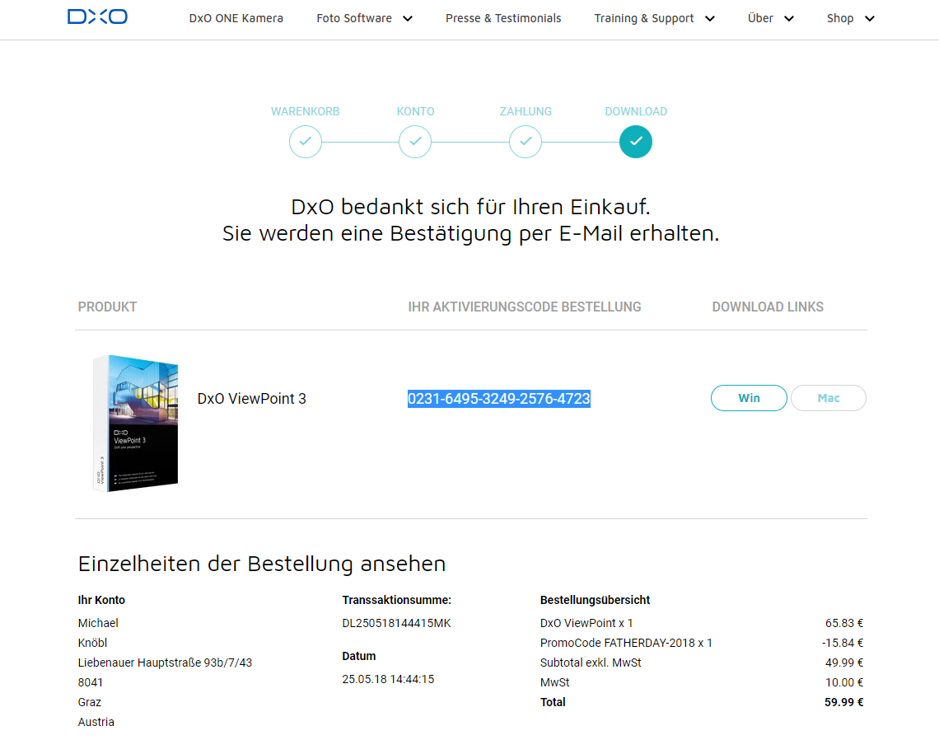This screenshot has width=939, height=754.
Task: Click the DOWNLOAD step label
Action: (636, 111)
